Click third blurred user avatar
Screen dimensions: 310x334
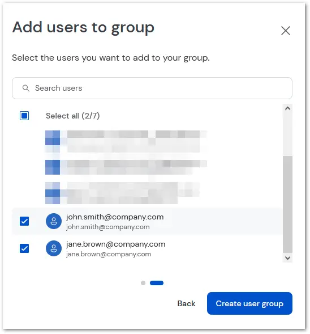point(53,193)
